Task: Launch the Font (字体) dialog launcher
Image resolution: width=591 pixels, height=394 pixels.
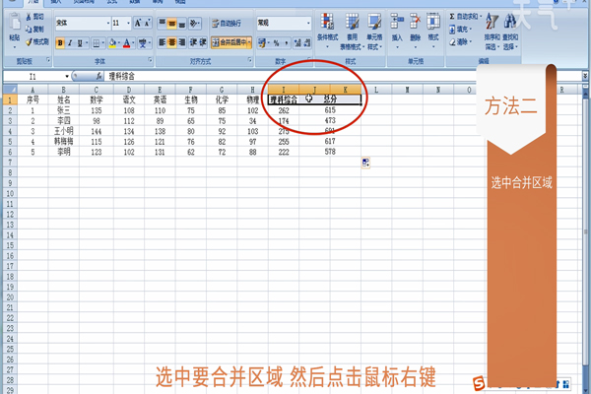Action: [x=150, y=60]
